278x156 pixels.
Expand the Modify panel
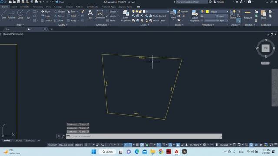pyautogui.click(x=63, y=25)
